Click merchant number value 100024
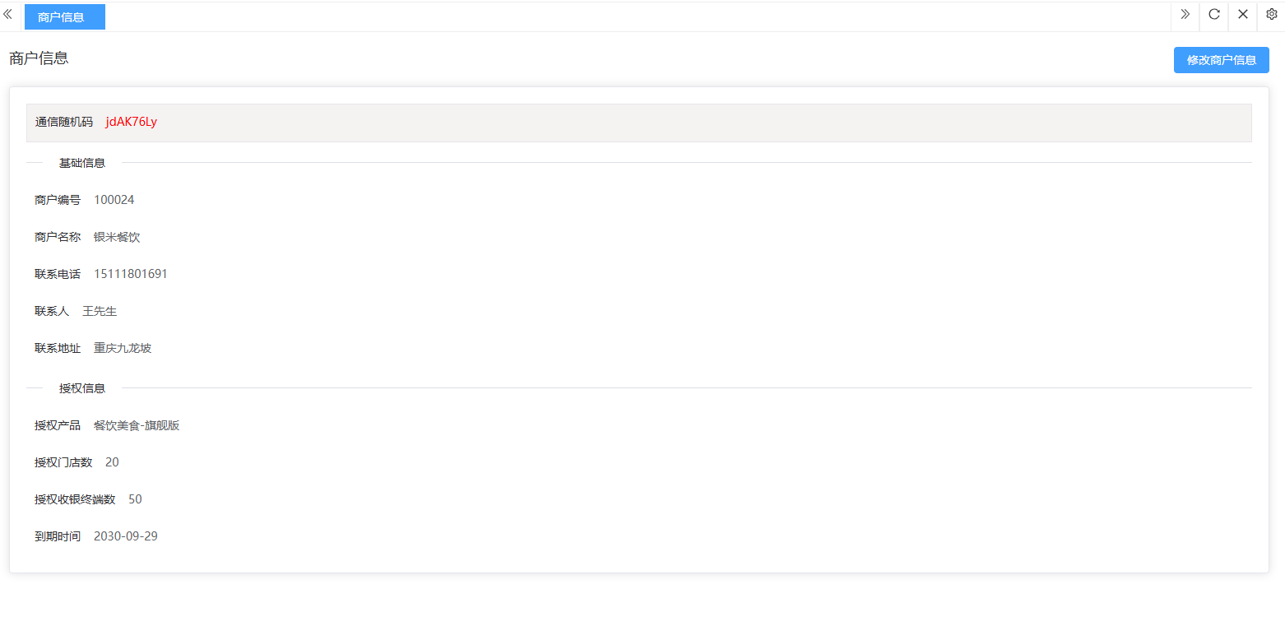 (x=114, y=200)
